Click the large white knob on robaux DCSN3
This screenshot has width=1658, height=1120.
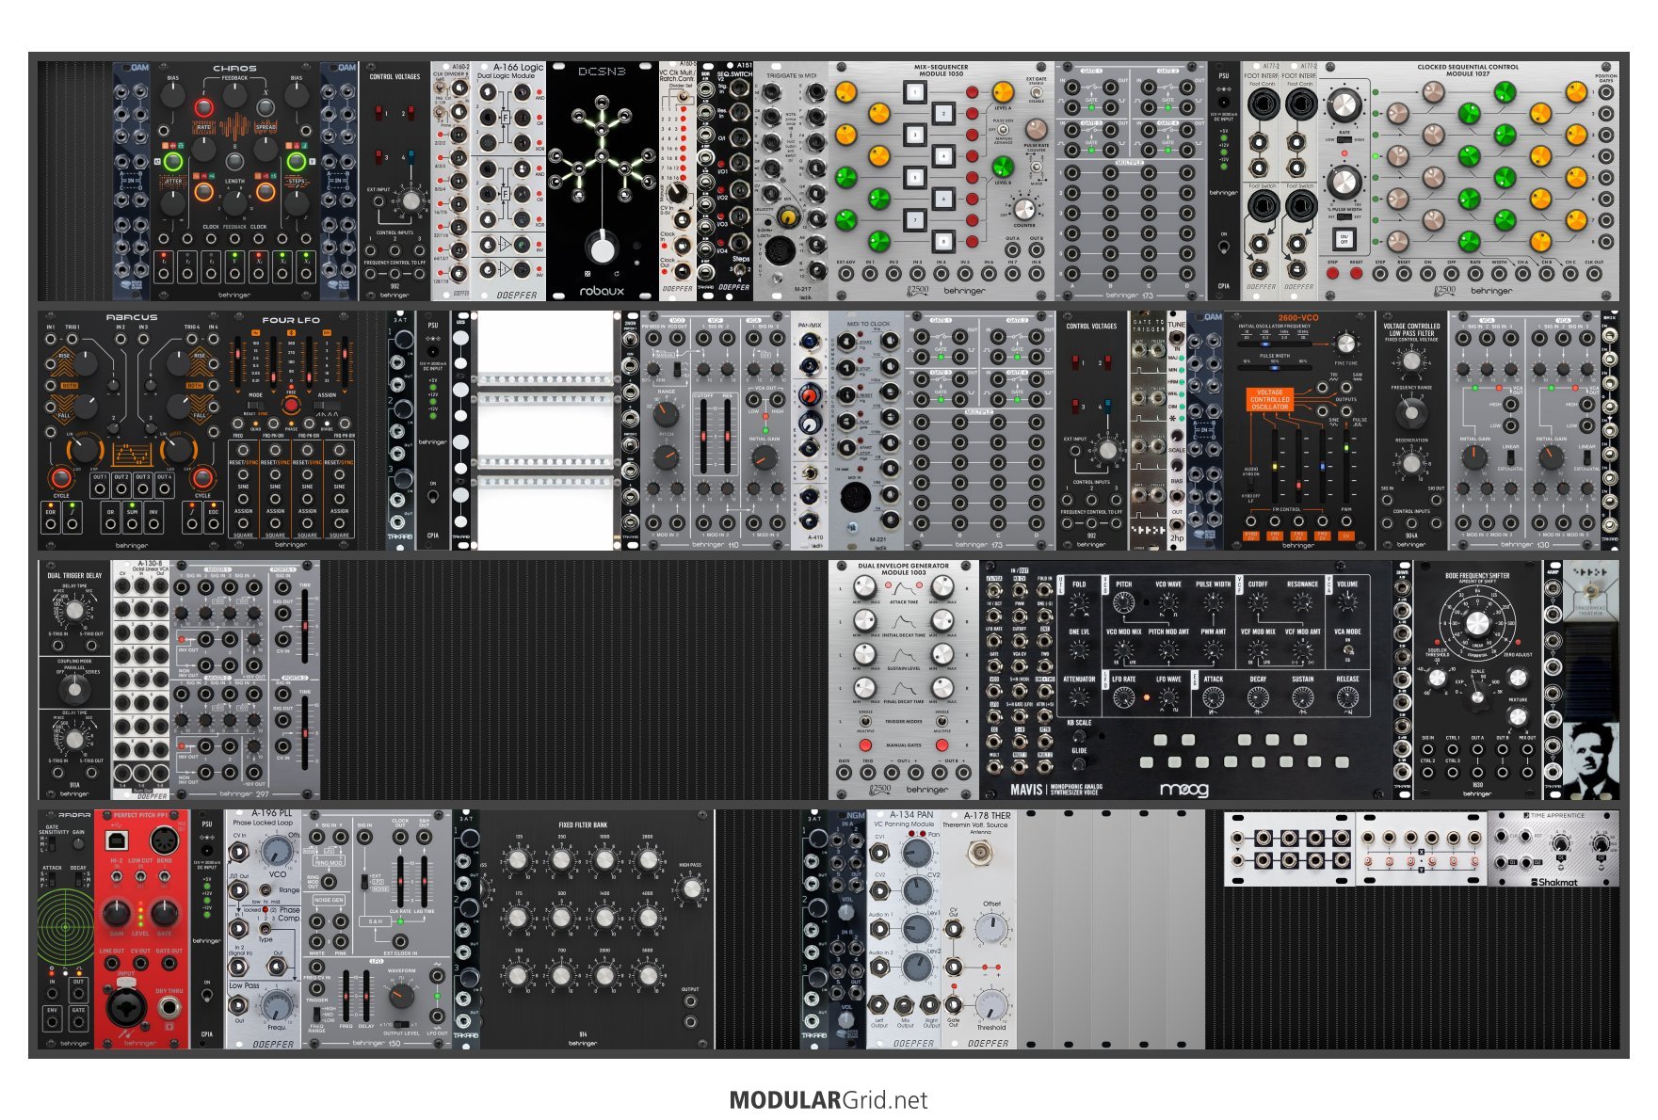pos(602,249)
